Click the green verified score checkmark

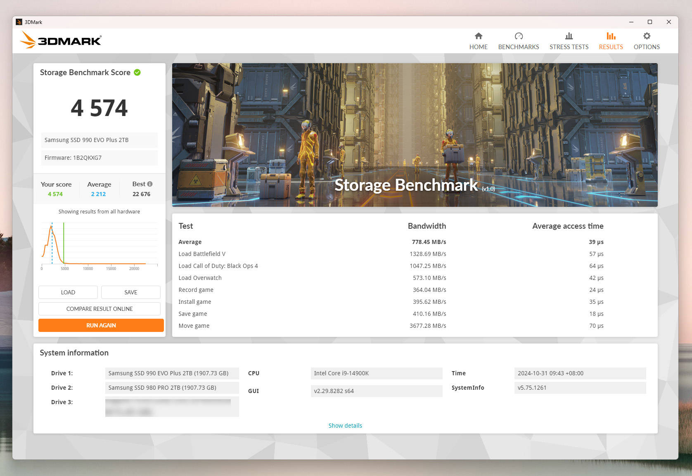point(137,73)
